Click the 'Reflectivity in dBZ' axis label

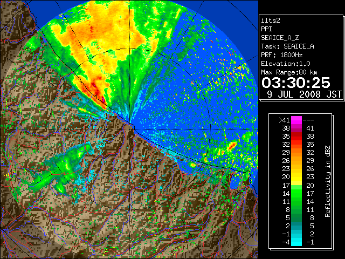[x=328, y=181]
